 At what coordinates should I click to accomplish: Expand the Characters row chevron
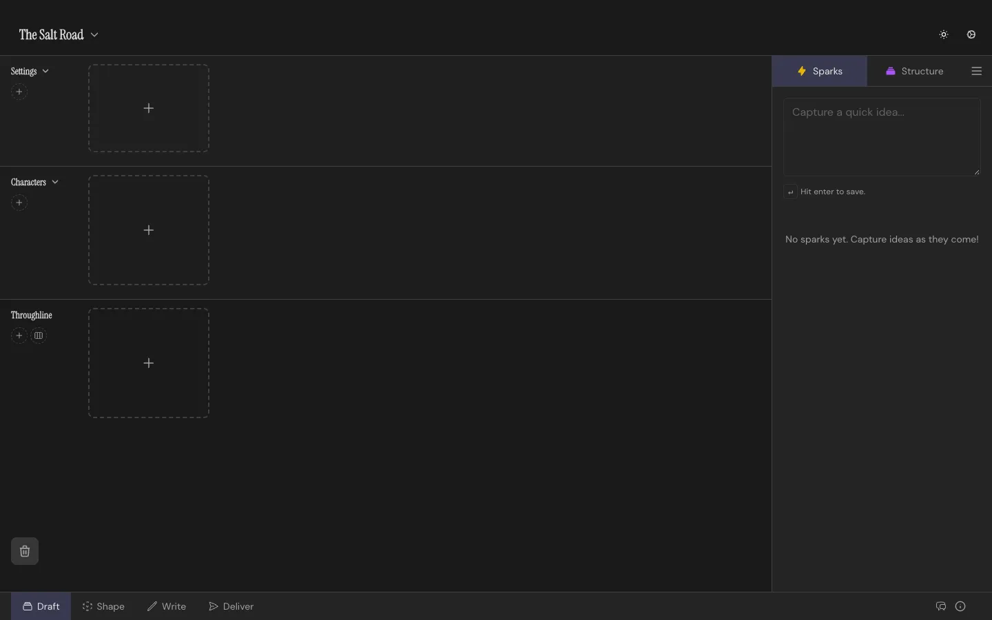click(x=55, y=182)
